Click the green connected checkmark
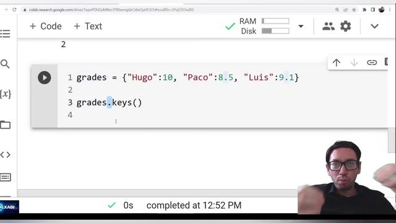 [x=230, y=26]
